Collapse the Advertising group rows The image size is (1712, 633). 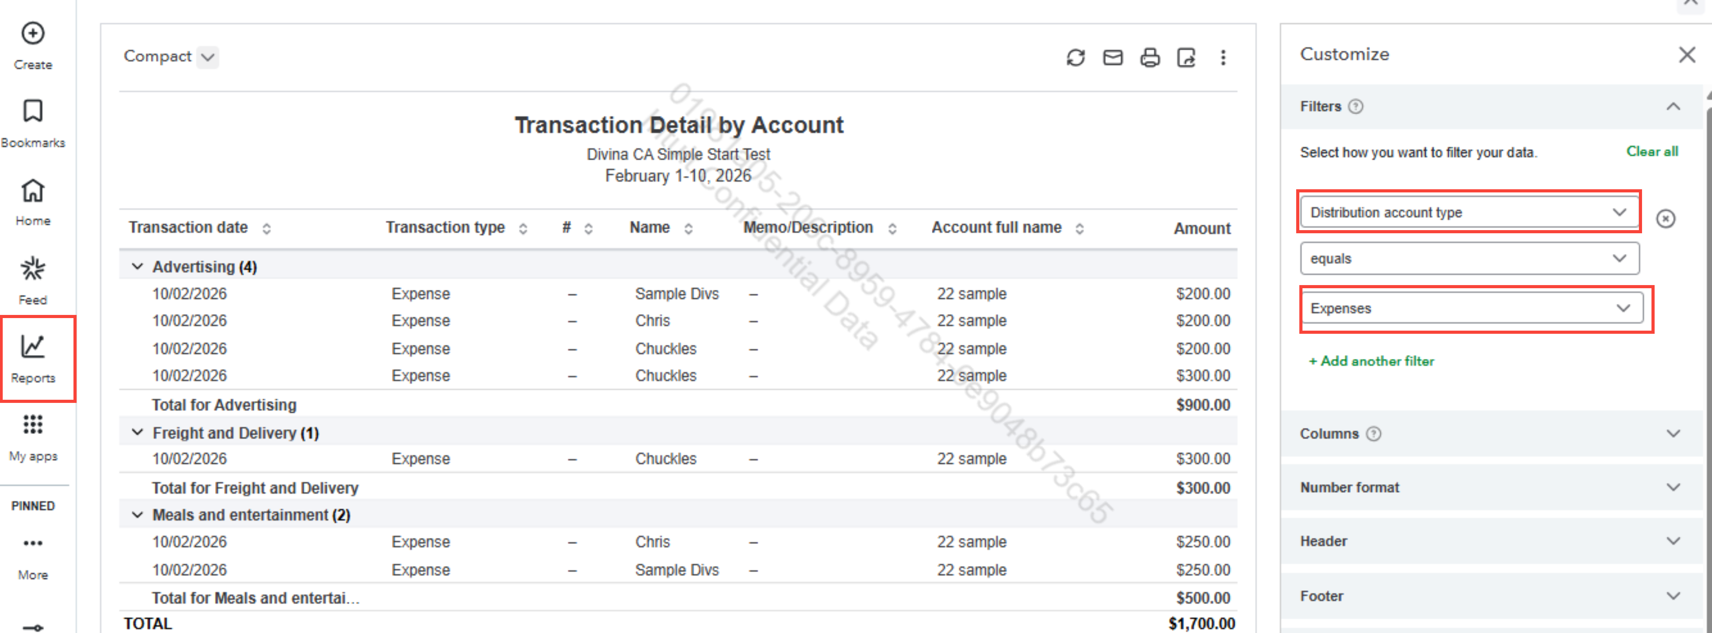click(138, 266)
